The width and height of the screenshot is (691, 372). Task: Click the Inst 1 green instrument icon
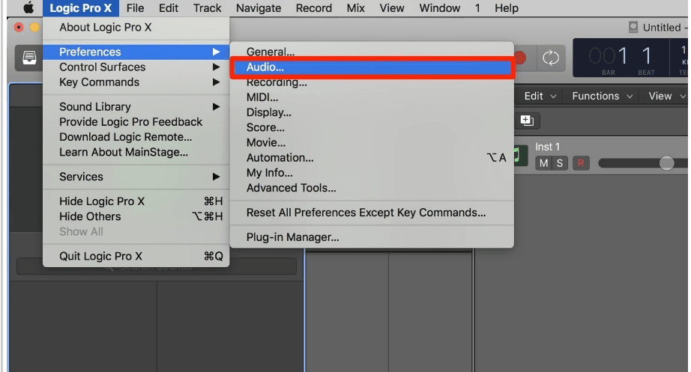click(520, 155)
